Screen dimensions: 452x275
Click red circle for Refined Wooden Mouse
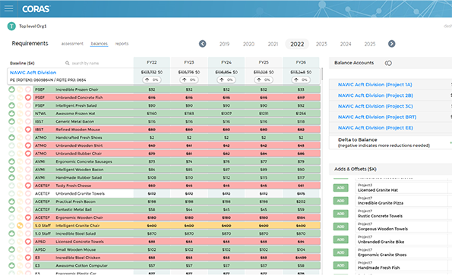tap(28, 130)
